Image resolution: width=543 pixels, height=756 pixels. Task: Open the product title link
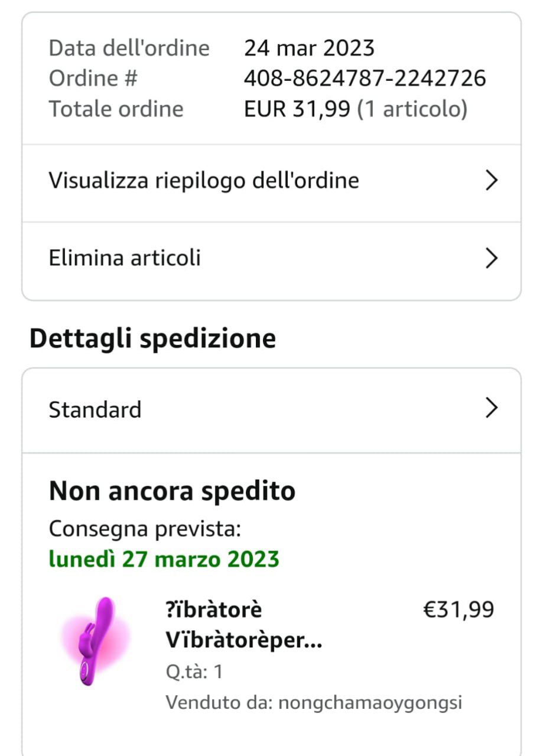click(x=243, y=625)
